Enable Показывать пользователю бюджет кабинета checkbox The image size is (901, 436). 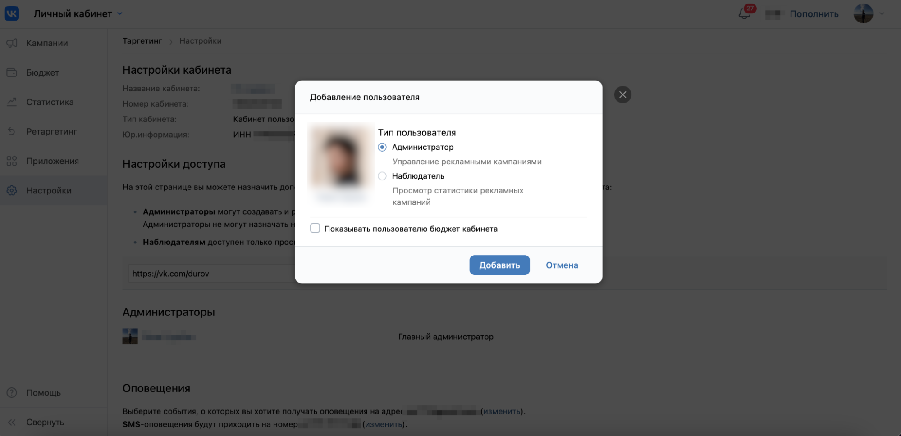315,229
